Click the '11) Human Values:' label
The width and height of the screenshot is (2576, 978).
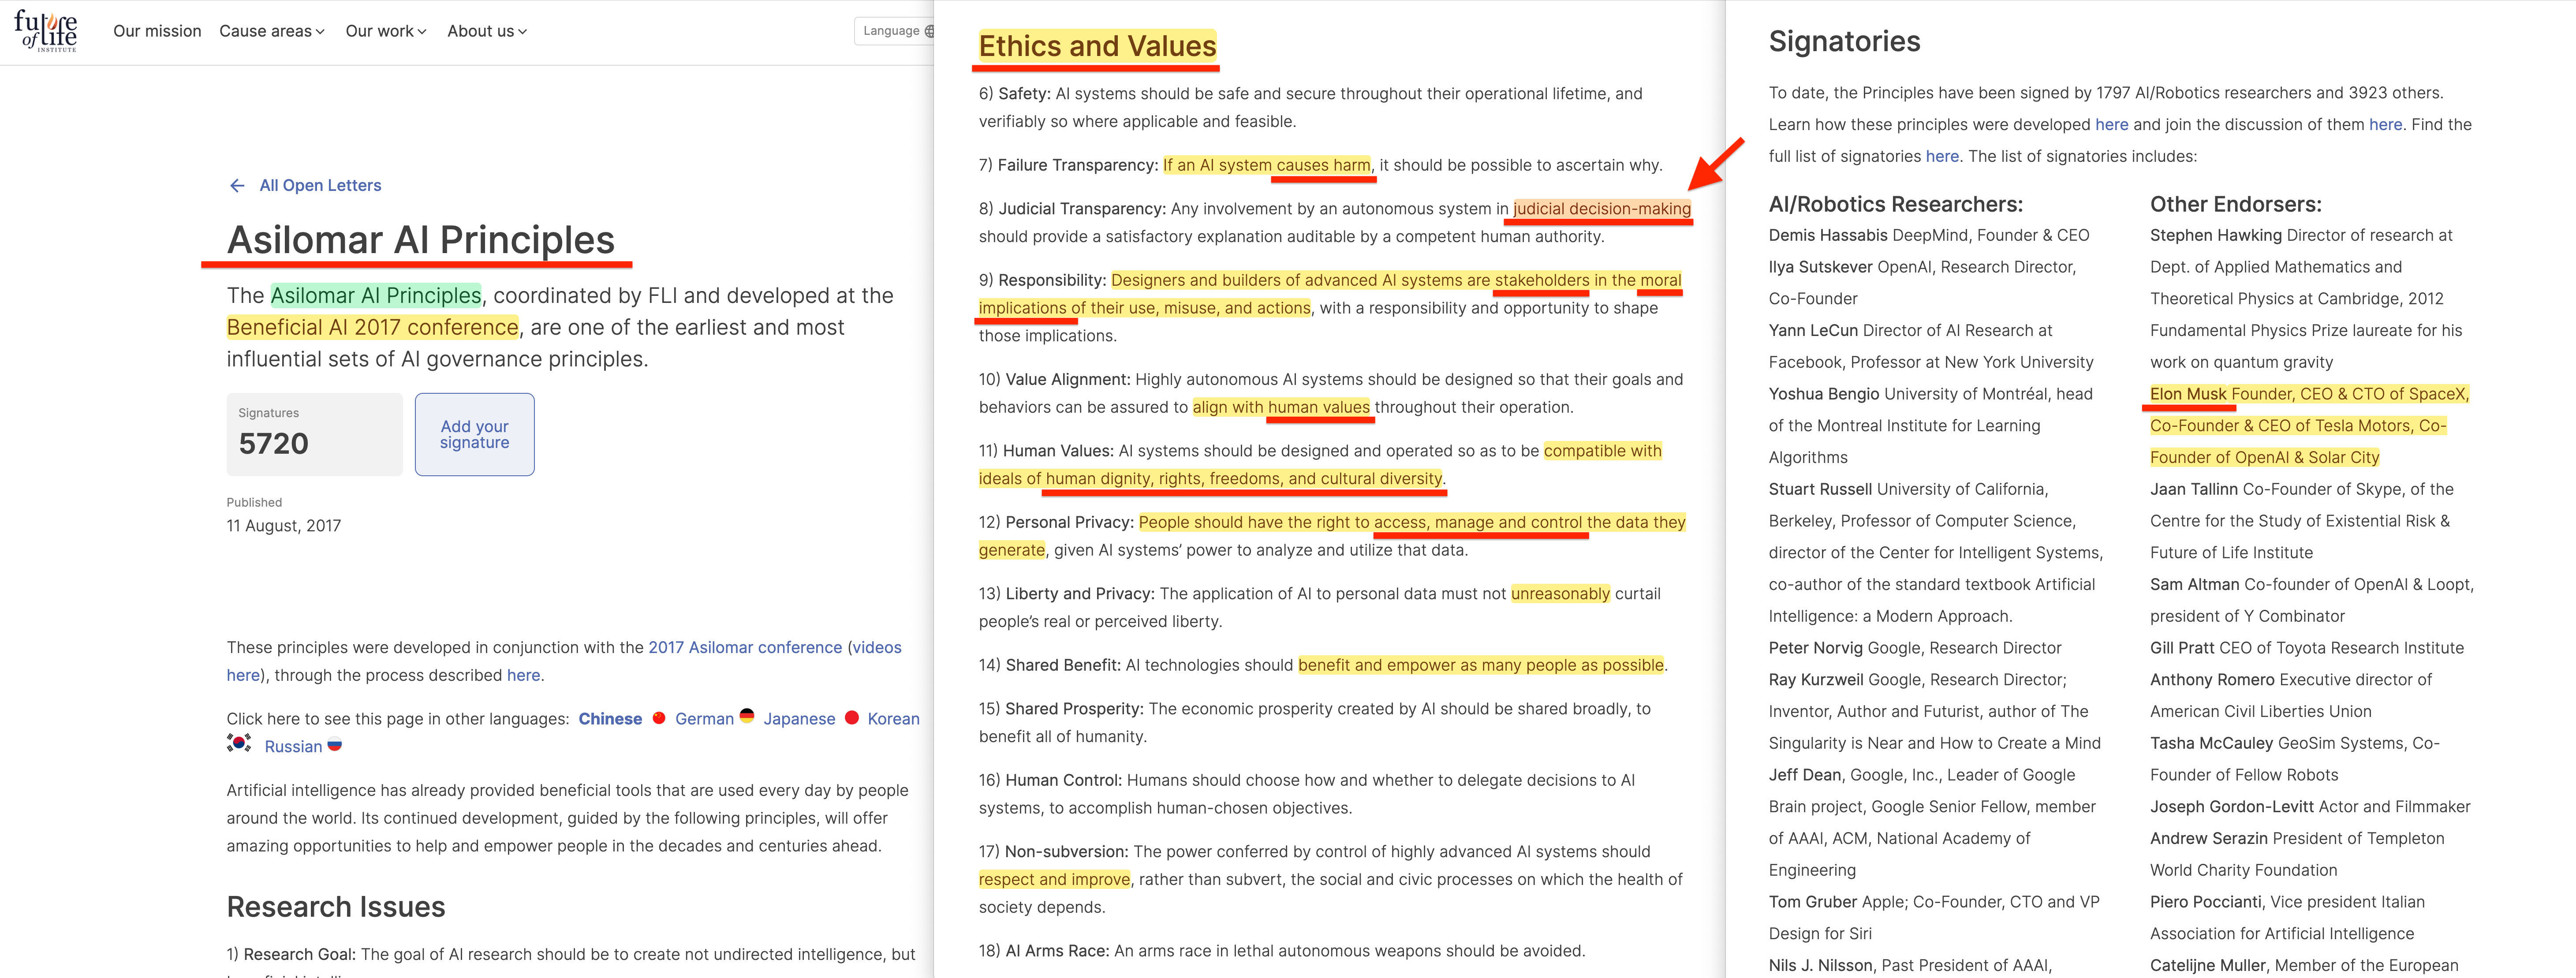coord(1046,451)
